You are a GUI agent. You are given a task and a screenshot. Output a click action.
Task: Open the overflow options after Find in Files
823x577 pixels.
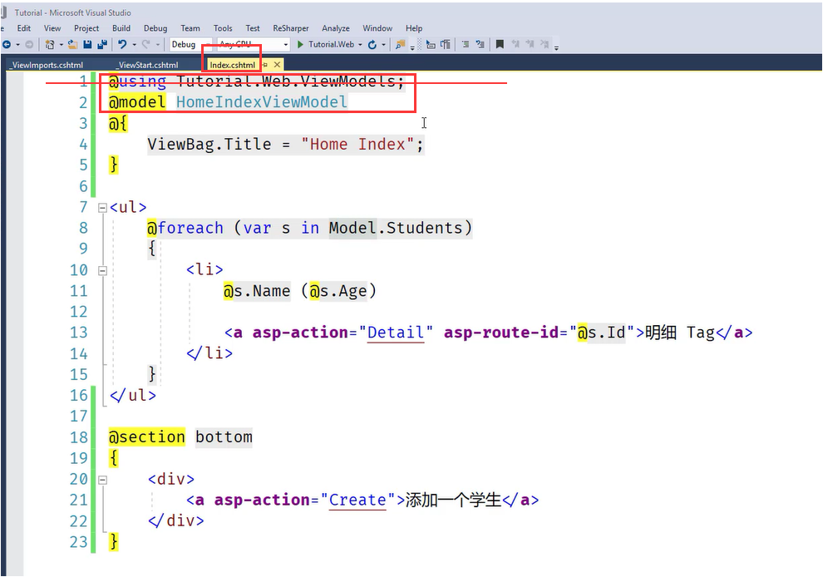(412, 47)
